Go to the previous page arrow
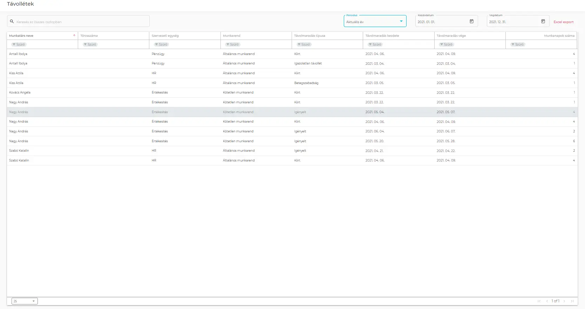Screen dimensions: 585x309 (x=547, y=301)
